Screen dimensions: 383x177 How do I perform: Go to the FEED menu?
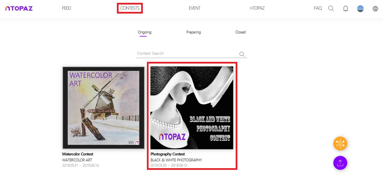pyautogui.click(x=66, y=8)
